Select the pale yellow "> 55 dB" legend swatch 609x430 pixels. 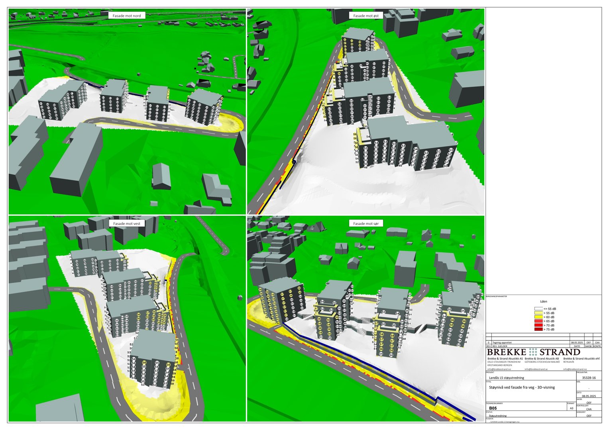pyautogui.click(x=538, y=313)
